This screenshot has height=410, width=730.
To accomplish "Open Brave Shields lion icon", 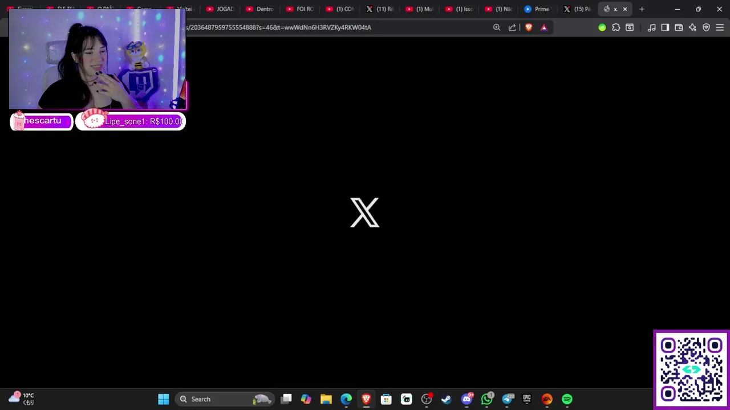I will 529,27.
